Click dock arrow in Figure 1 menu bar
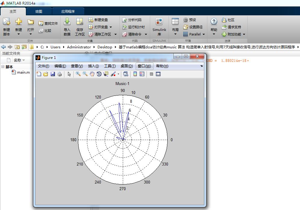The width and height of the screenshot is (300, 210). (x=202, y=66)
